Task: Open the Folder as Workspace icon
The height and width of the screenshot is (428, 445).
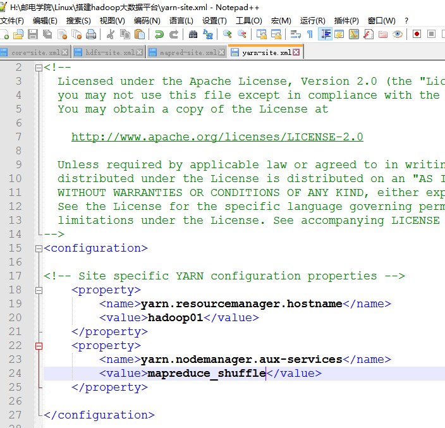Action: [x=383, y=34]
